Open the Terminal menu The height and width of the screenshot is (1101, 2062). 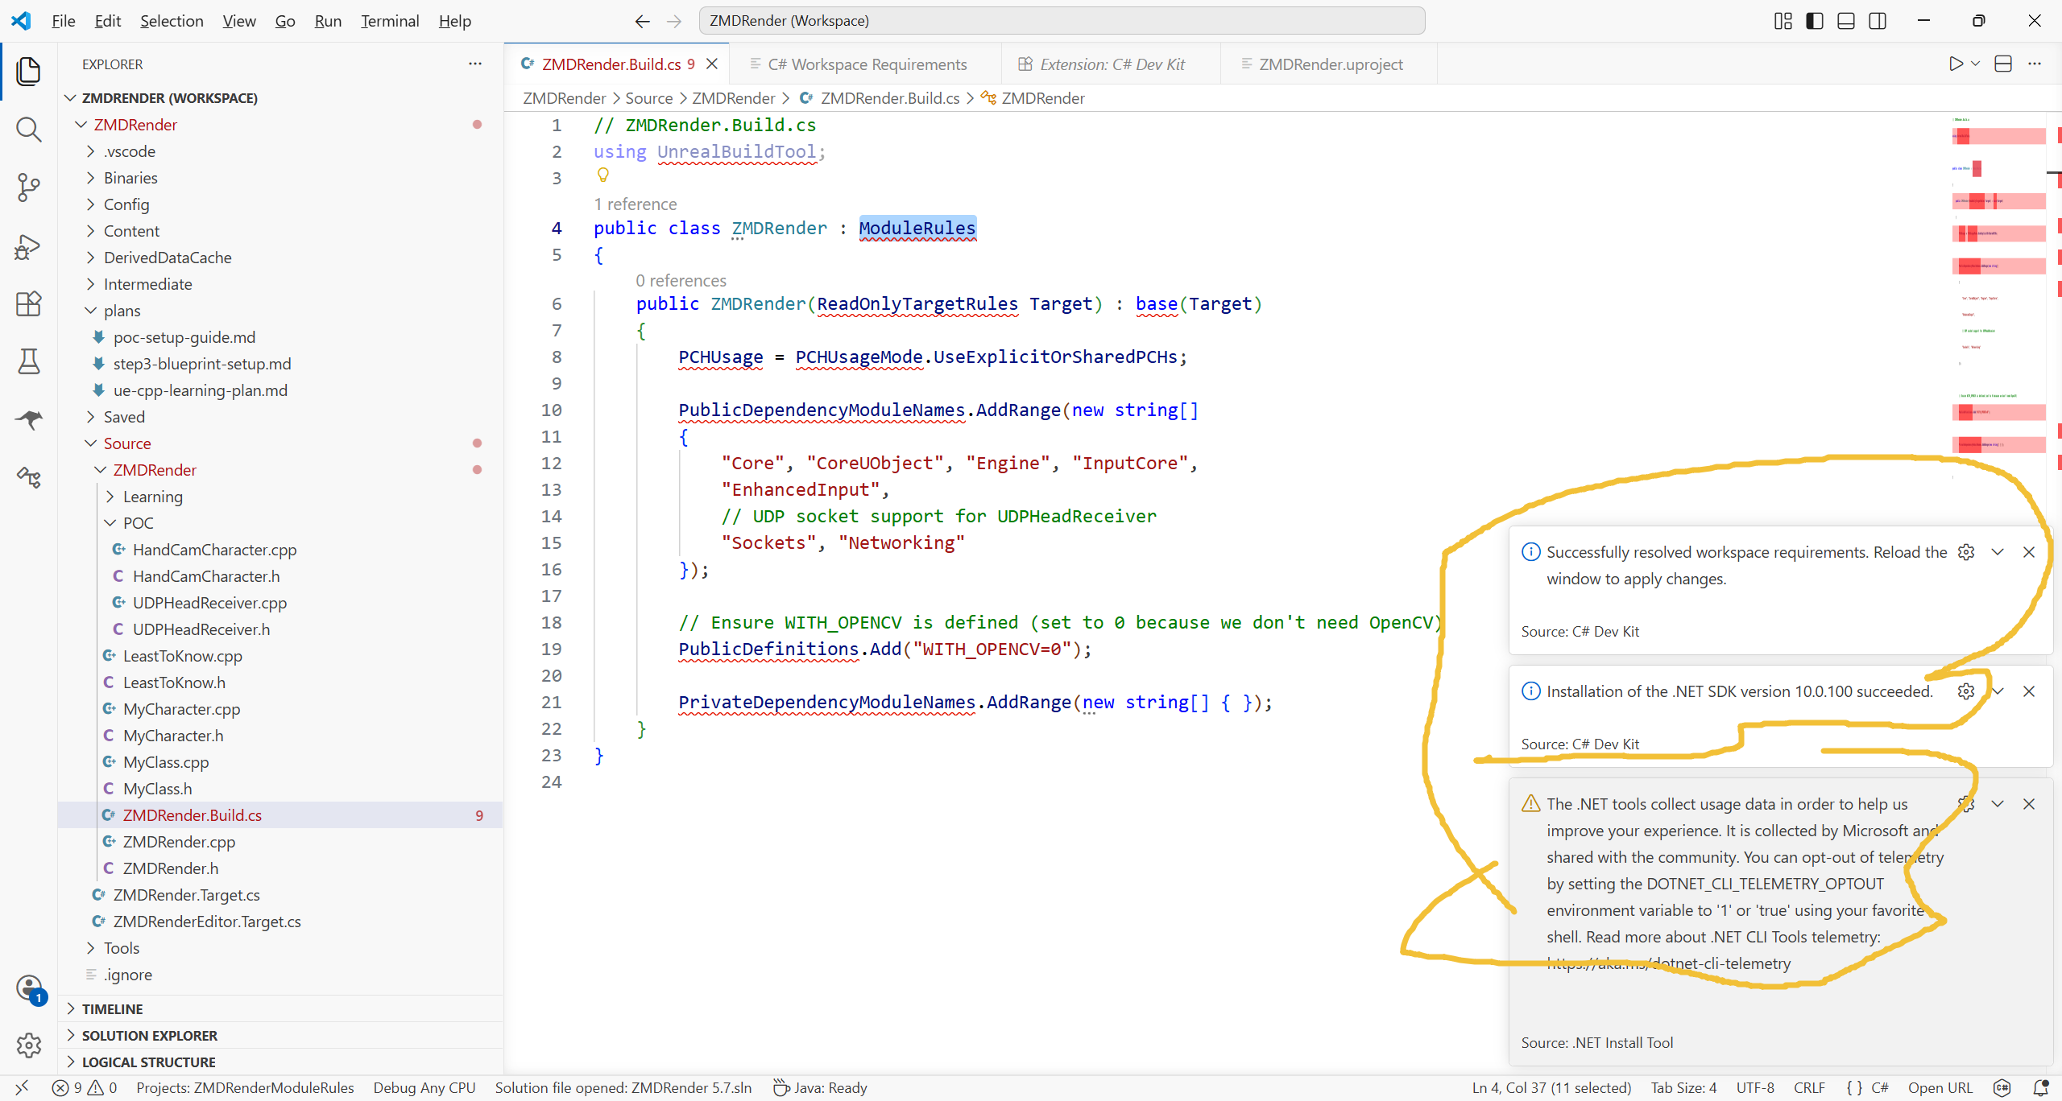389,21
